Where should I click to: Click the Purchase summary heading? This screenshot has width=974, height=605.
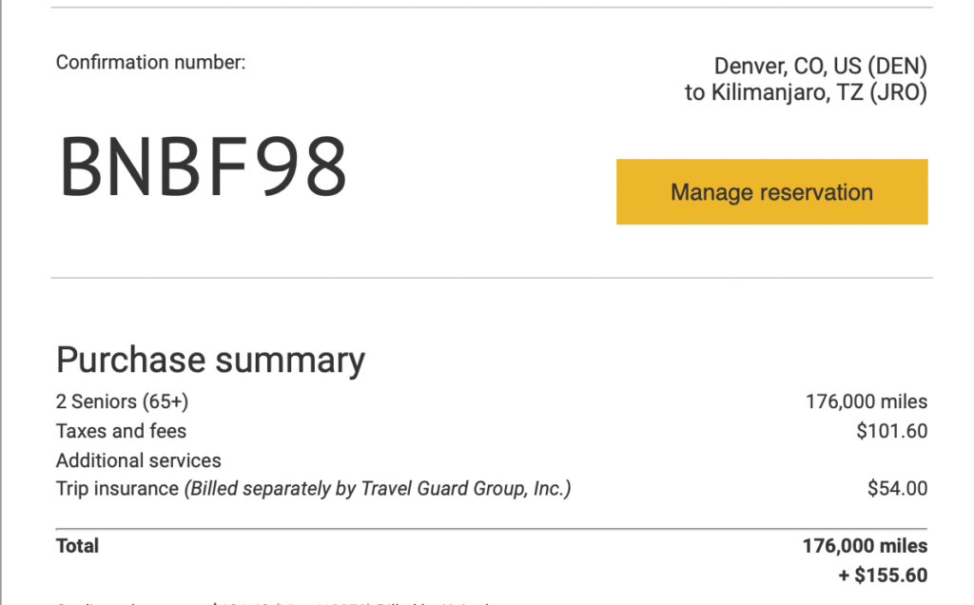point(210,360)
